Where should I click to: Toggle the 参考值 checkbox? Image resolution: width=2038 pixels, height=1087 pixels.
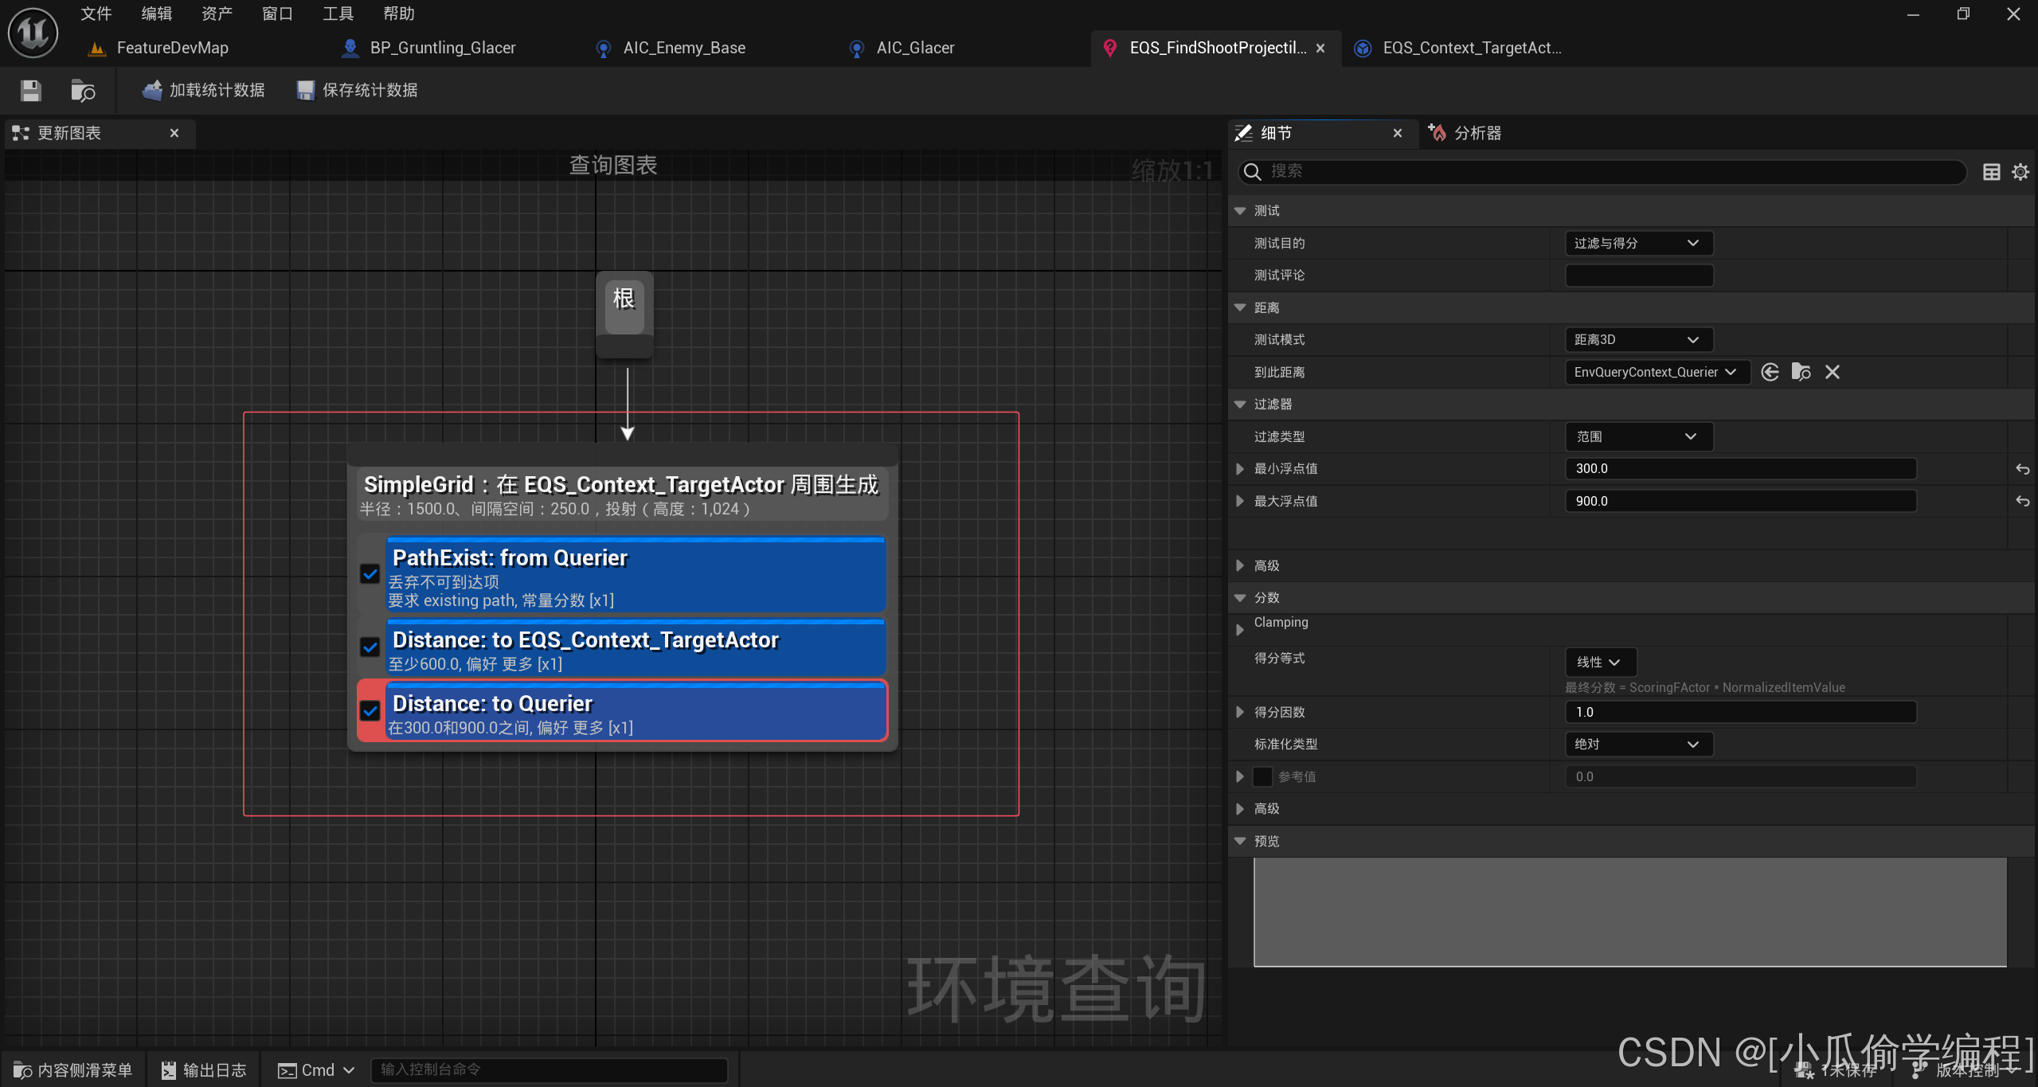point(1262,776)
